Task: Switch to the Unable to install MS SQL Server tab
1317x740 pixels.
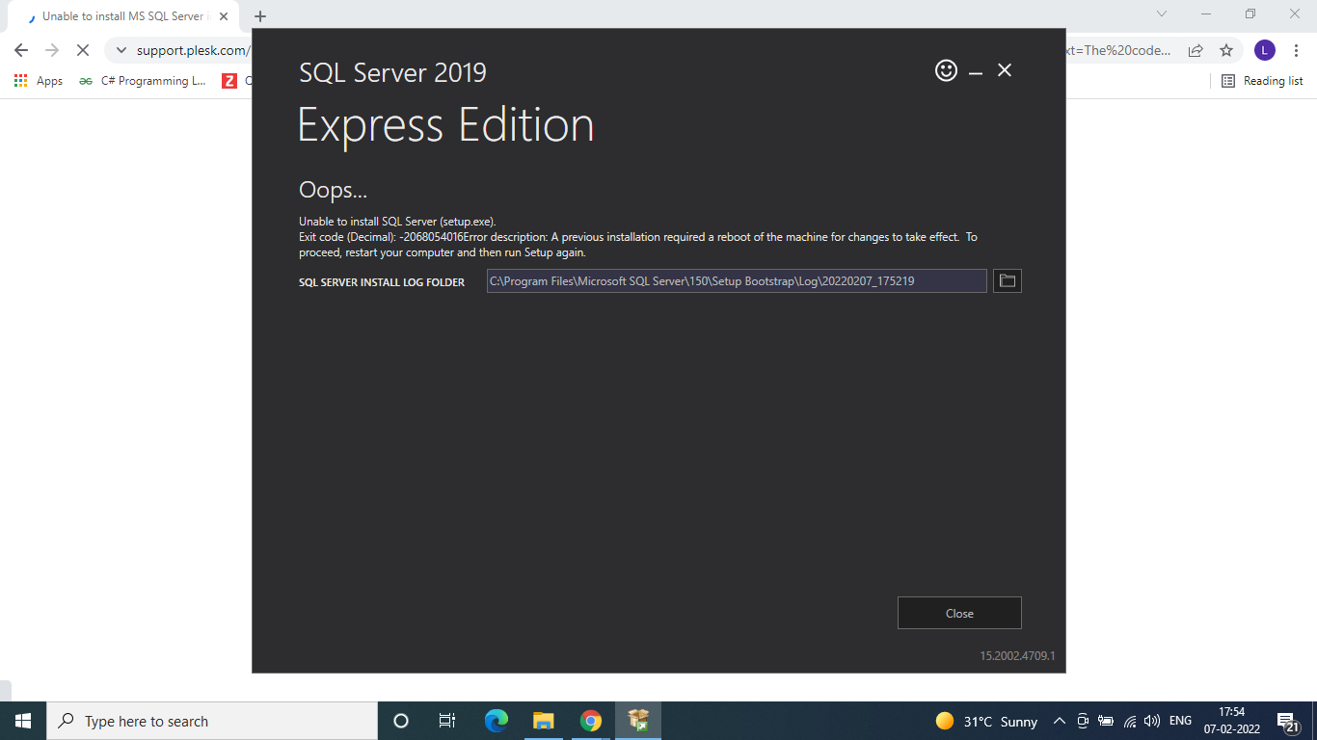Action: [x=122, y=16]
